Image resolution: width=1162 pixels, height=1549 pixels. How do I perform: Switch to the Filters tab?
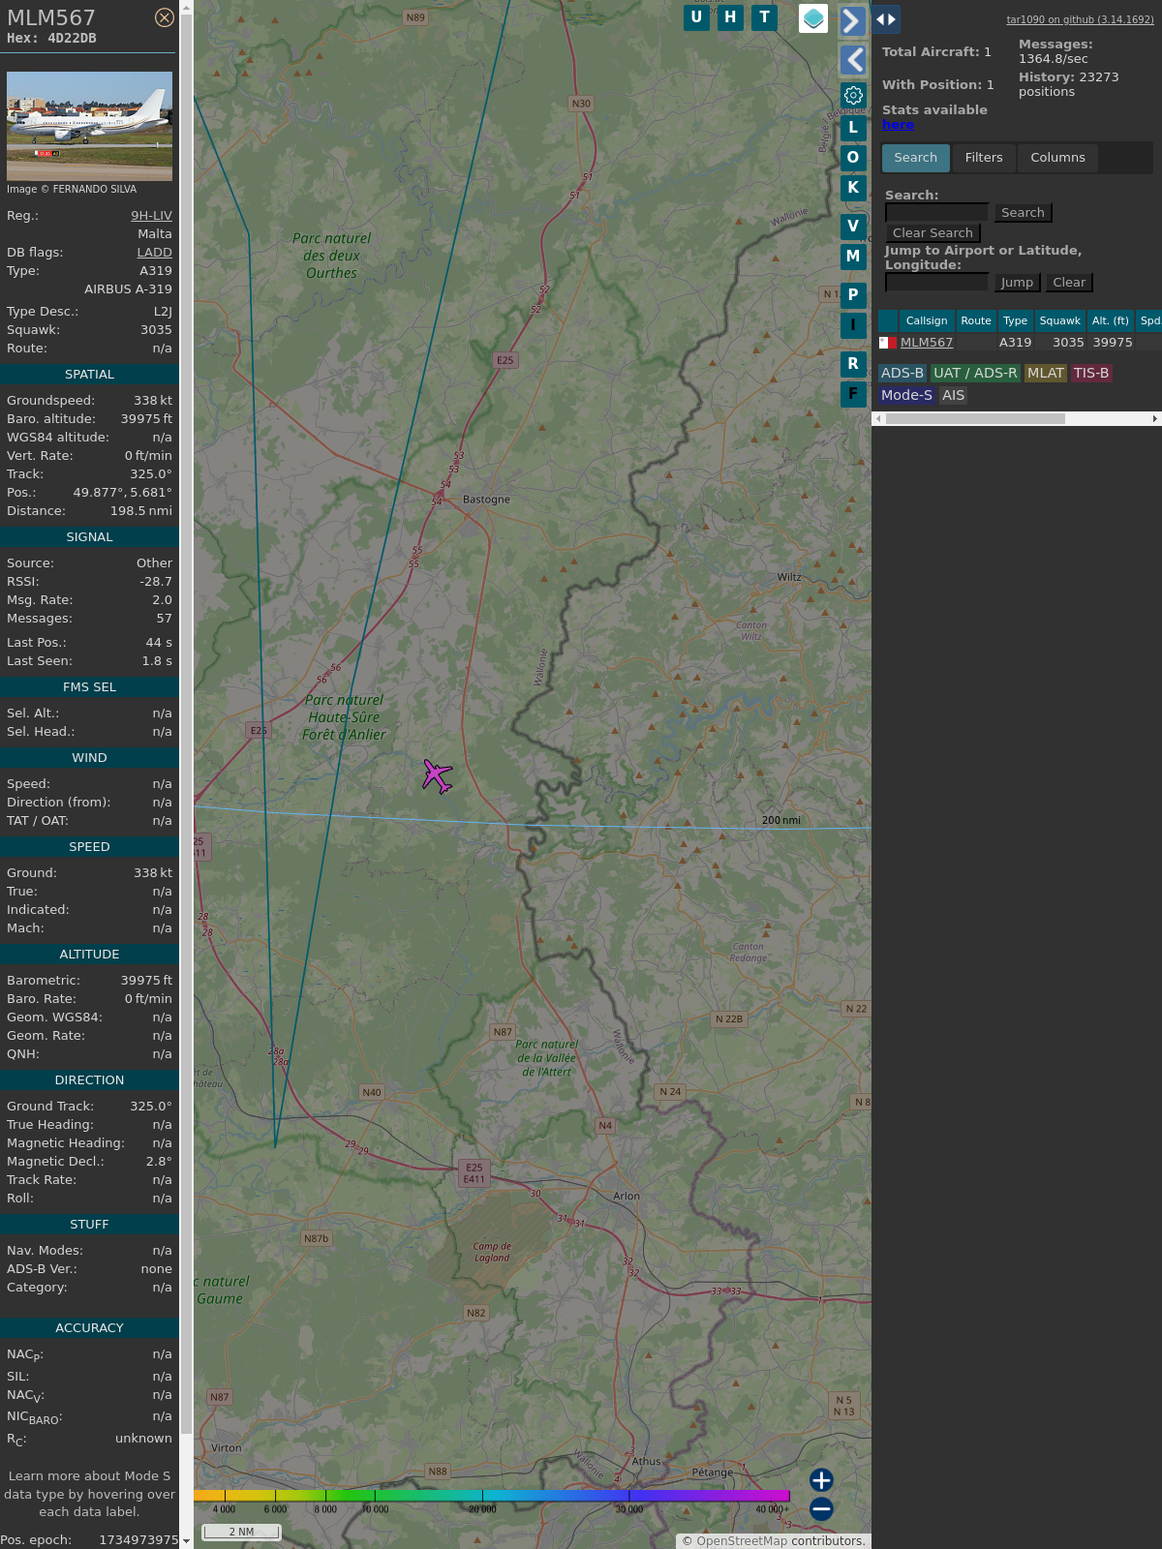coord(984,158)
